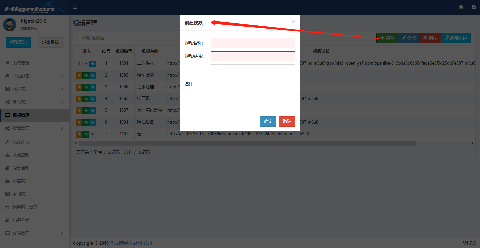
Task: Confirm with the 确定 button
Action: click(268, 122)
